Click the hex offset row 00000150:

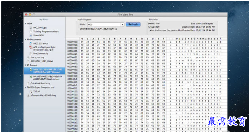click(x=73, y=107)
